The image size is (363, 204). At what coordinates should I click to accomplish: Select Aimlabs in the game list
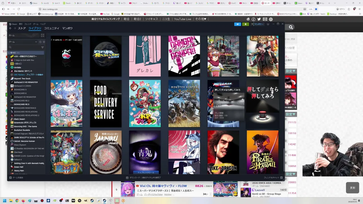[x=18, y=67]
